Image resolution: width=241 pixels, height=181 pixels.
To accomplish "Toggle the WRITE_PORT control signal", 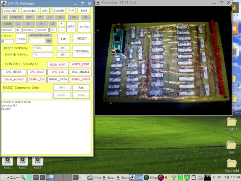I will click(81, 64).
